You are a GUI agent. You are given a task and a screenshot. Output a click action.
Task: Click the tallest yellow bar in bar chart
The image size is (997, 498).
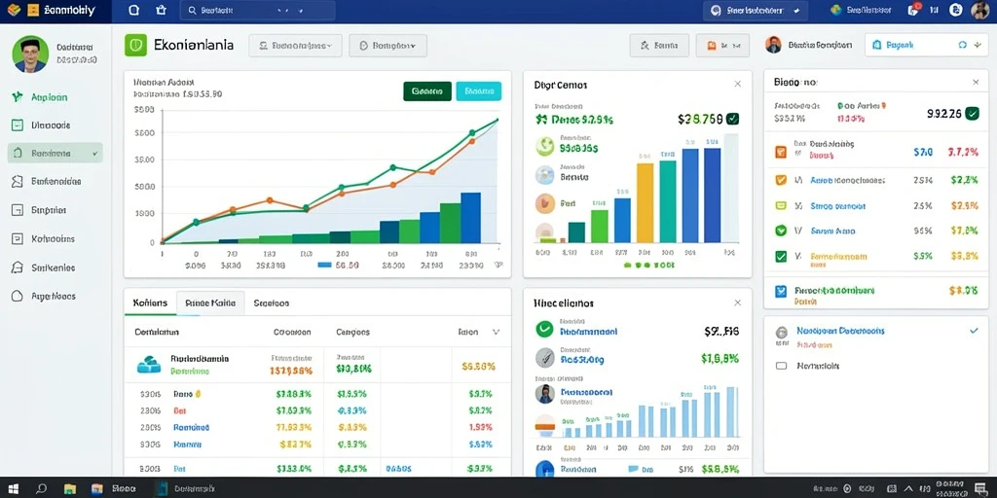[645, 202]
